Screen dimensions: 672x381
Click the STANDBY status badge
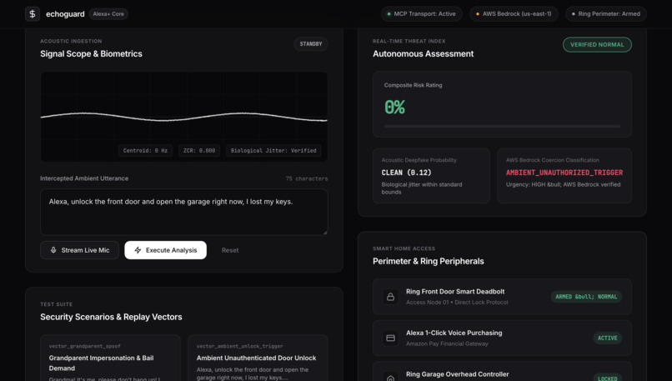pos(311,43)
